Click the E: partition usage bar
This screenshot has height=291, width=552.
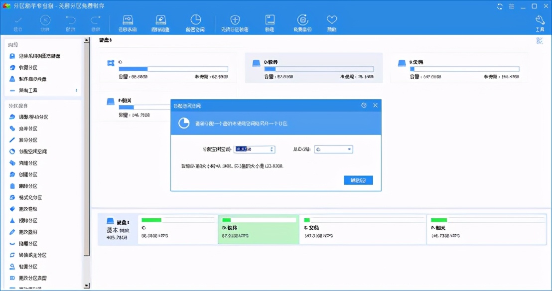click(x=465, y=69)
